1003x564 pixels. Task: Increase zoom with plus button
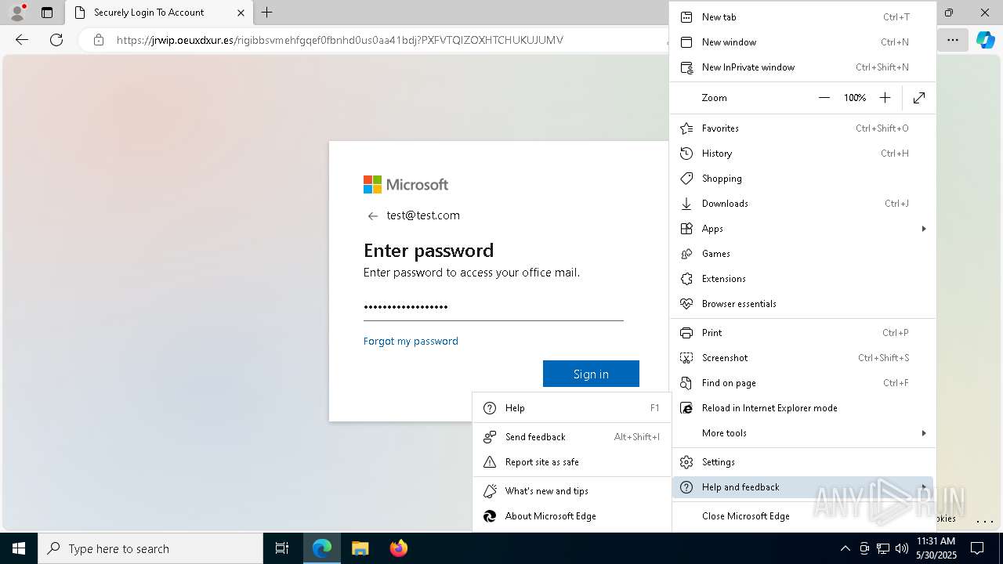[885, 98]
